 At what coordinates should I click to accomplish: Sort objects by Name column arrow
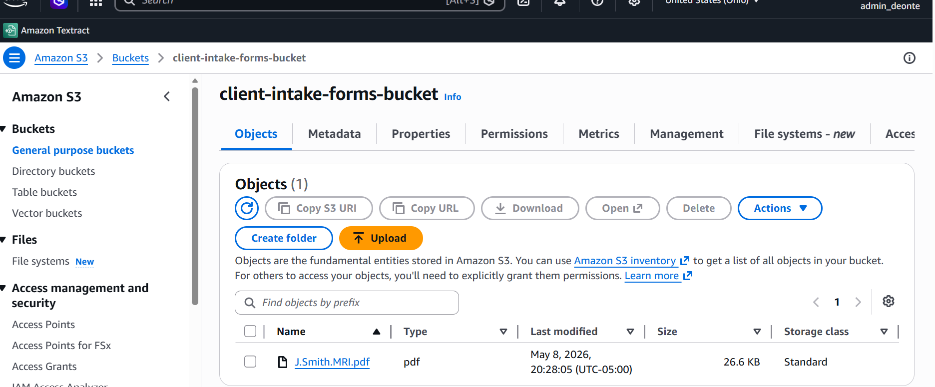point(377,332)
